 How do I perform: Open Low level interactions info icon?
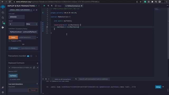pos(37,84)
